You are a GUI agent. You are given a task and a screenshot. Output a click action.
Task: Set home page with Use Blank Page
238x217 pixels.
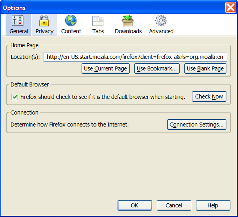[x=205, y=68]
